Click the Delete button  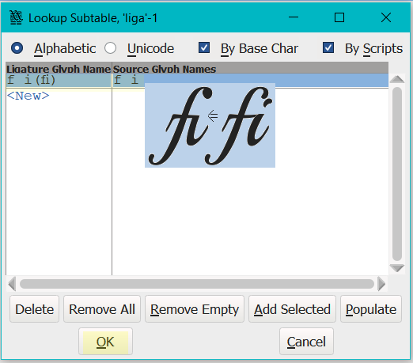[x=34, y=309]
